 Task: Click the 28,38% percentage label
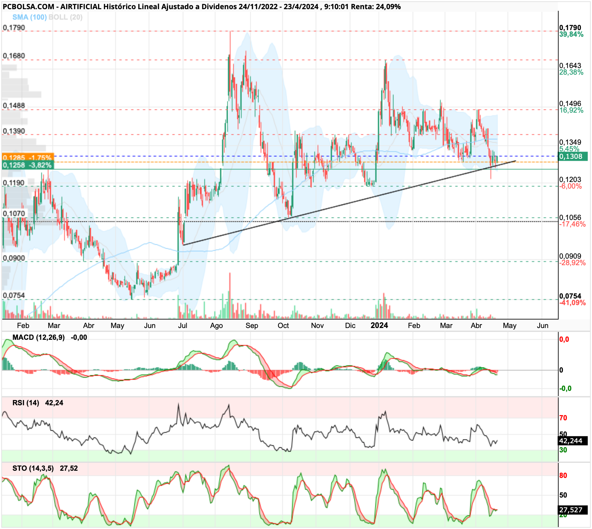tap(571, 72)
